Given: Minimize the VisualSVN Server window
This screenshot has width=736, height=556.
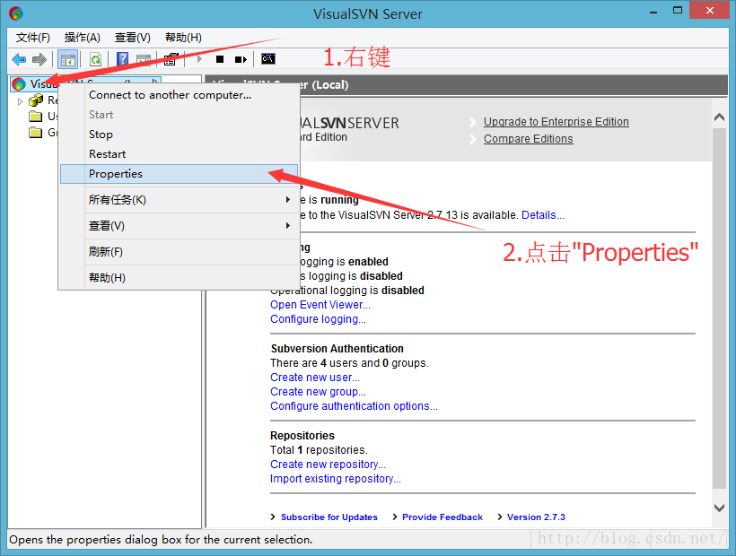Looking at the screenshot, I should tap(653, 12).
